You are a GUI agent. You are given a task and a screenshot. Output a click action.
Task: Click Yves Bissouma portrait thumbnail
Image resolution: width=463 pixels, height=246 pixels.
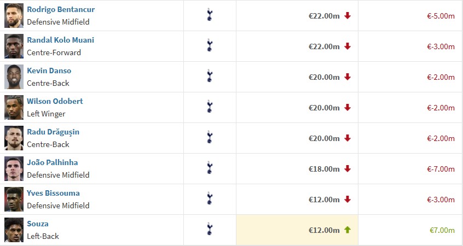pos(14,199)
